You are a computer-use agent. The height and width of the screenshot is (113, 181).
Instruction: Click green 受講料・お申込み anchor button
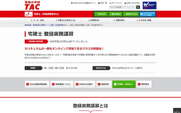pyautogui.click(x=124, y=84)
